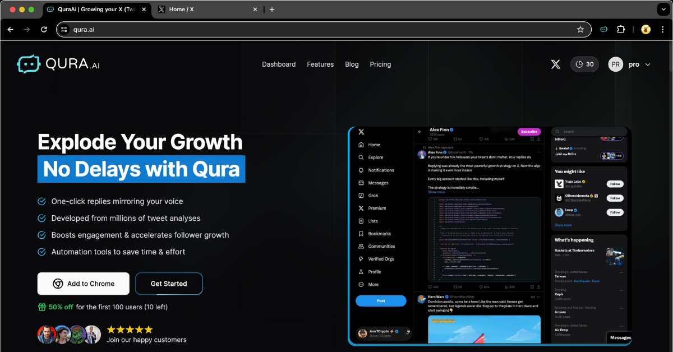Click the green monster customer avatar

click(77, 335)
